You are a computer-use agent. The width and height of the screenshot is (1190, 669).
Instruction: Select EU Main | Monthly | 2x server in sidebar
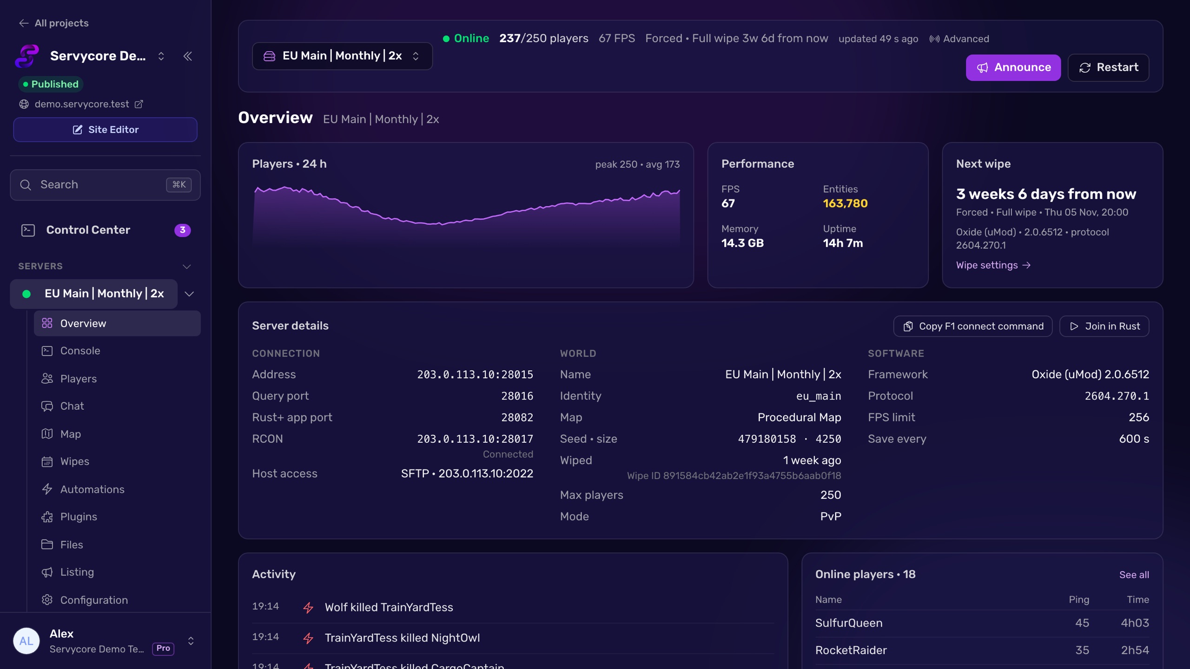[x=94, y=294]
